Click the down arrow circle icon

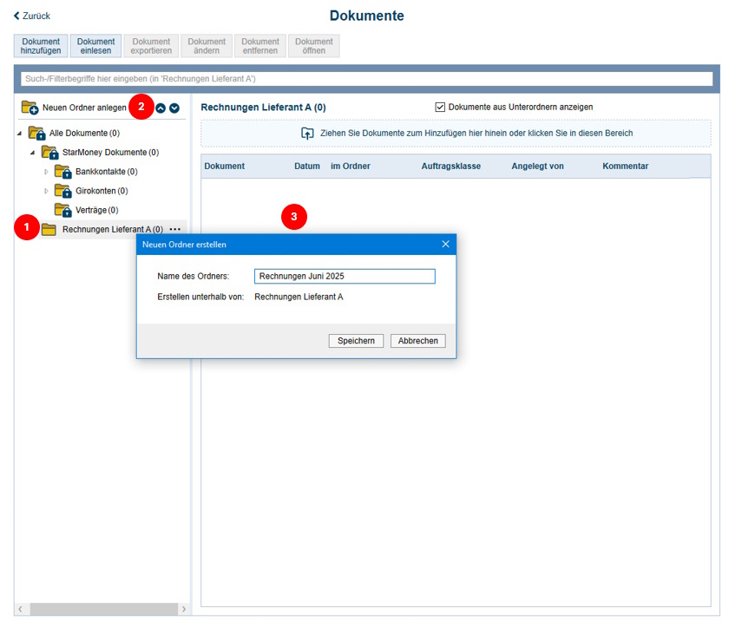click(x=174, y=108)
